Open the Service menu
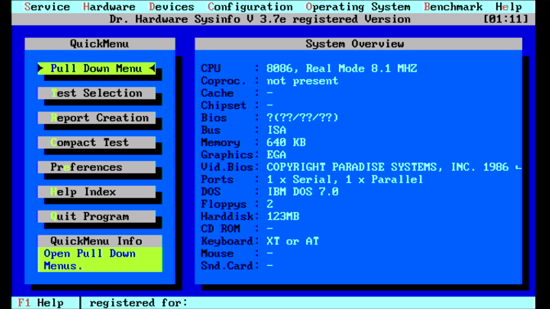This screenshot has height=309, width=550. 47,7
